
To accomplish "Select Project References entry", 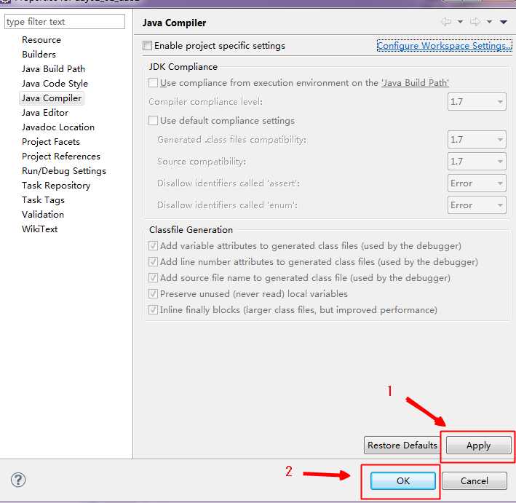I will [x=61, y=157].
